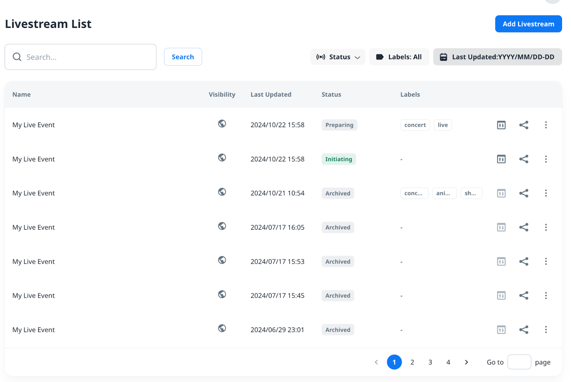Click the Search button
This screenshot has width=571, height=382.
183,57
